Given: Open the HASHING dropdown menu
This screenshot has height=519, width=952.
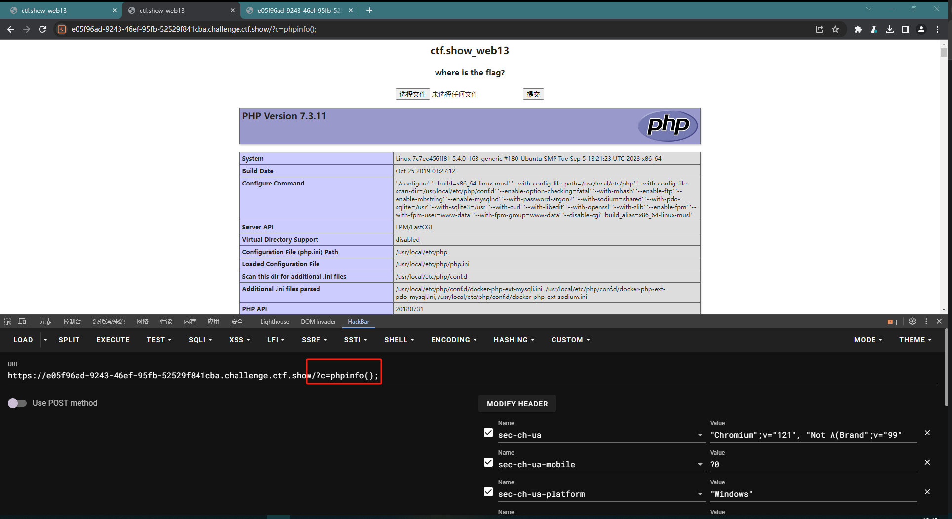Looking at the screenshot, I should click(514, 340).
